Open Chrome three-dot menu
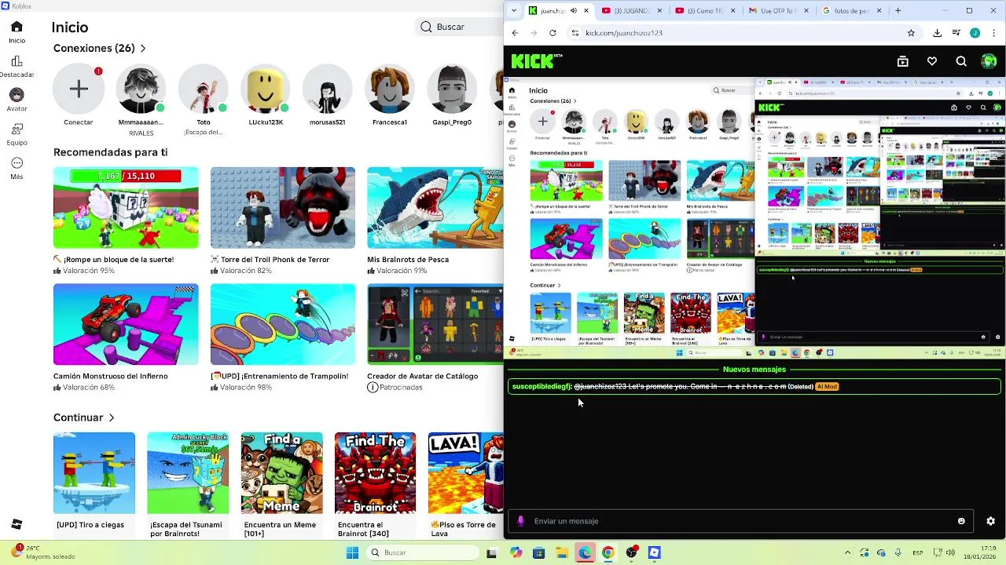Image resolution: width=1006 pixels, height=565 pixels. [994, 33]
